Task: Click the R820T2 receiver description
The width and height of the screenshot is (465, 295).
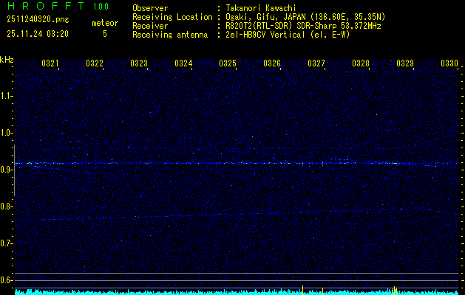Action: (x=303, y=26)
